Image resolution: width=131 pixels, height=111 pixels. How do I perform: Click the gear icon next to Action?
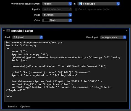pos(45,15)
